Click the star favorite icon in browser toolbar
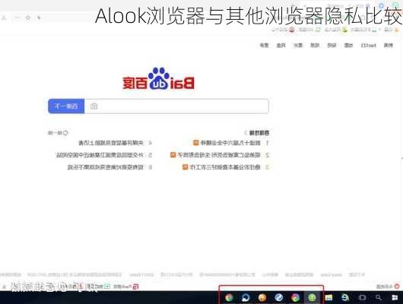Viewport: 403px width, 304px height. (28, 17)
